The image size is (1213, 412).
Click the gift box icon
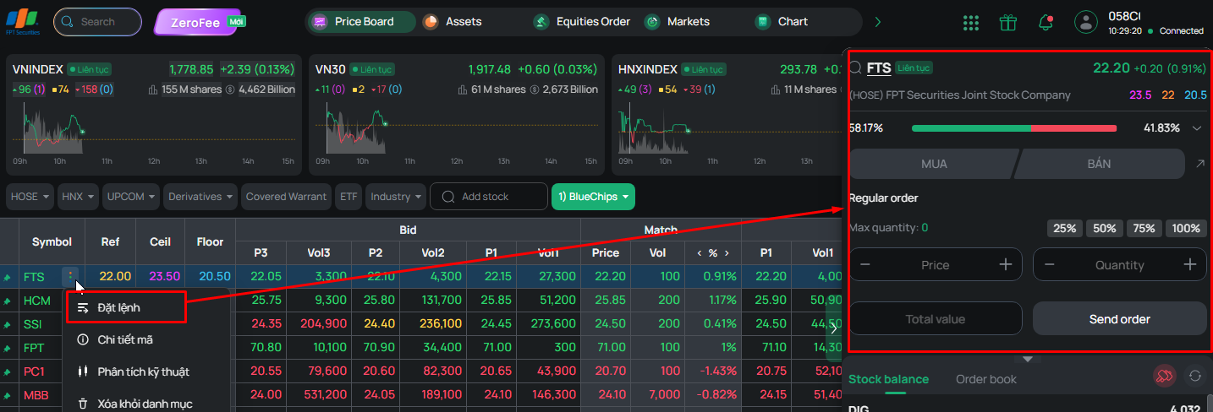1007,23
